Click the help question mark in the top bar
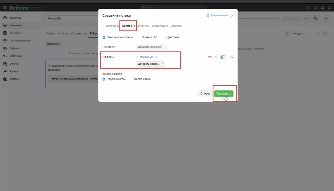 click(x=315, y=8)
